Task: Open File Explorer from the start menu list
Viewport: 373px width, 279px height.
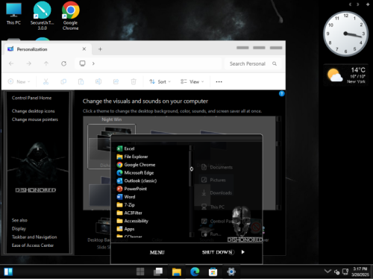Action: [132, 157]
